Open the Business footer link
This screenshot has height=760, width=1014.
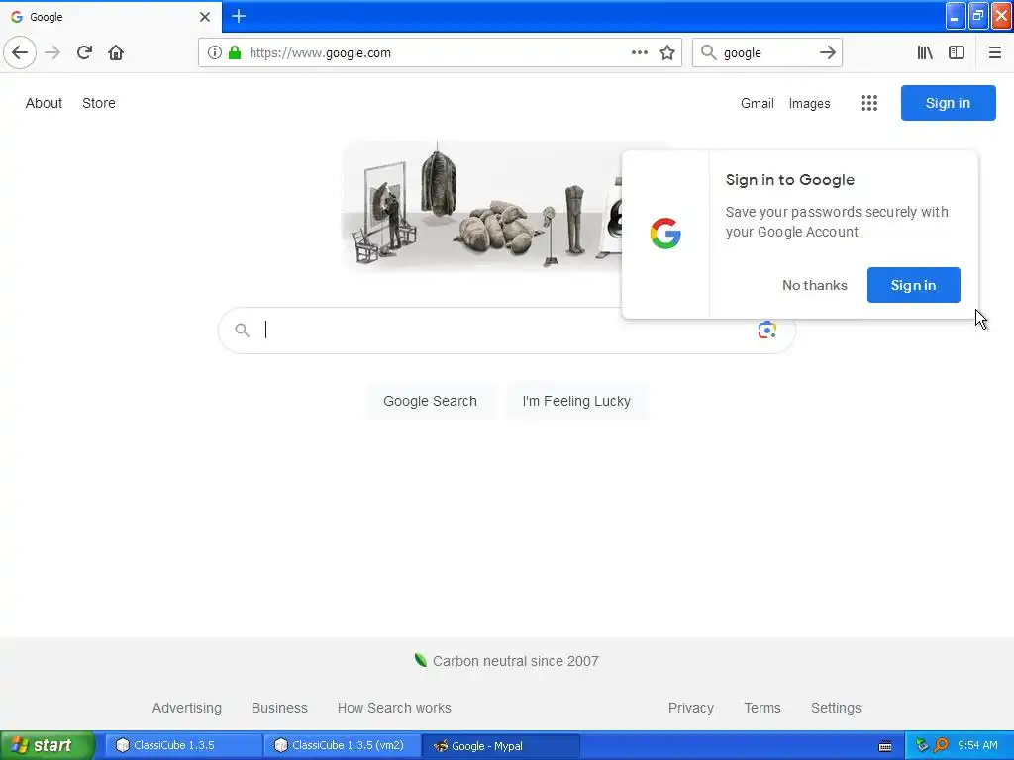tap(279, 708)
